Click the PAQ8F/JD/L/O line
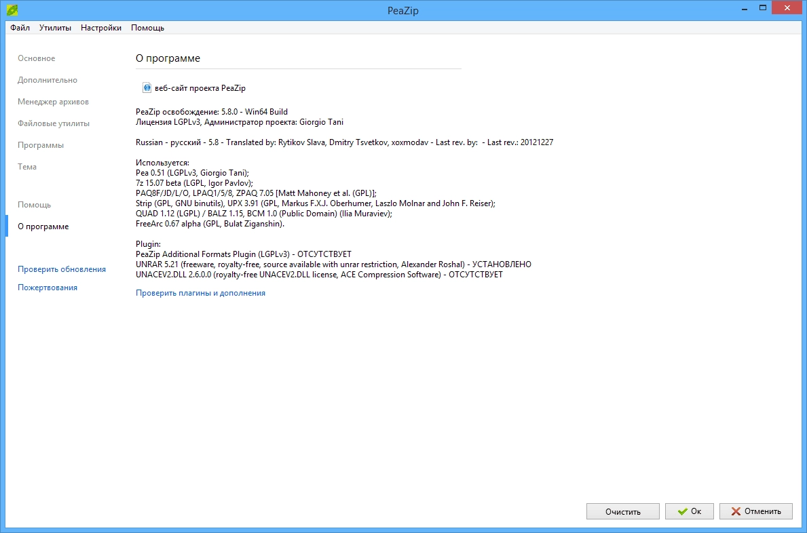807x533 pixels. [x=256, y=193]
